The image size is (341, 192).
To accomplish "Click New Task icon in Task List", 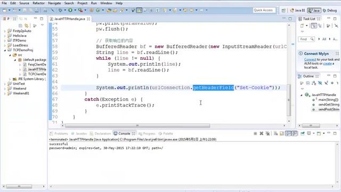I will (x=302, y=26).
